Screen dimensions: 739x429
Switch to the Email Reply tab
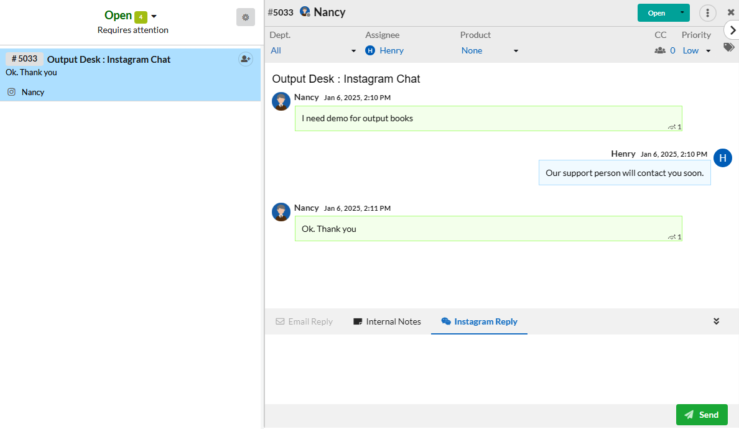pos(304,321)
